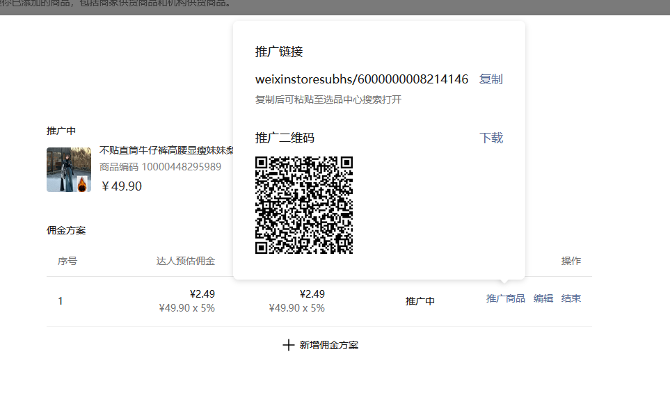Click the 序号 column header
Viewport: 670px width, 402px height.
67,261
